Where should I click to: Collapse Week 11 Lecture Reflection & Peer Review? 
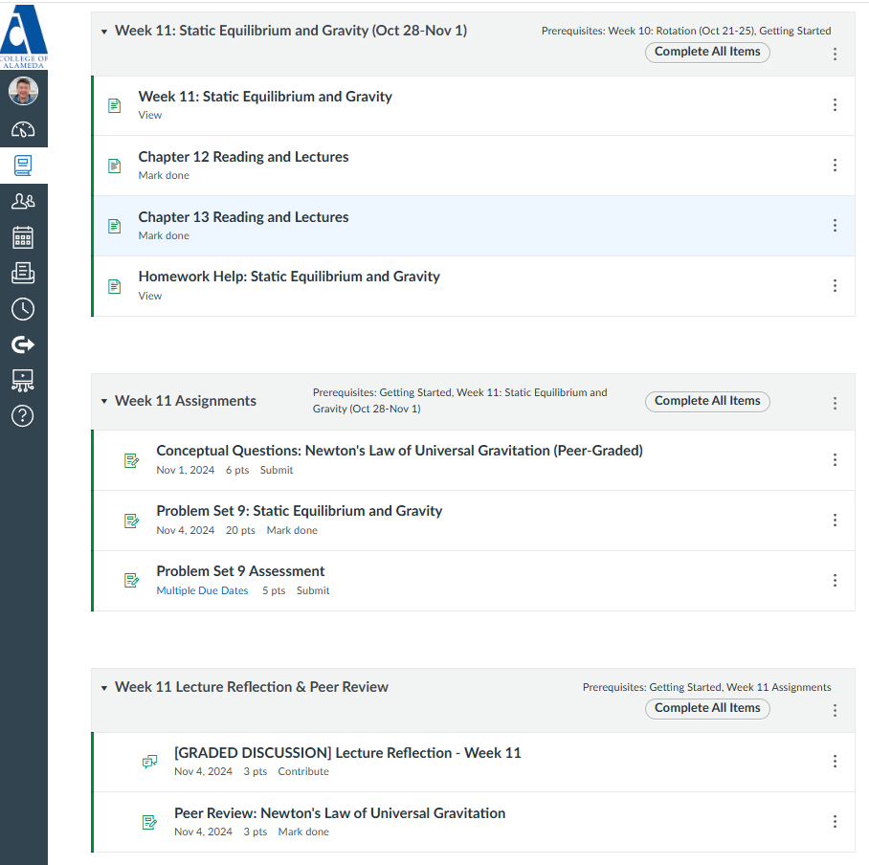point(104,688)
